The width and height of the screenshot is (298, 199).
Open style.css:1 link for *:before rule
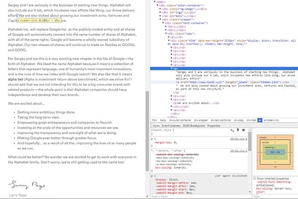(x=238, y=151)
